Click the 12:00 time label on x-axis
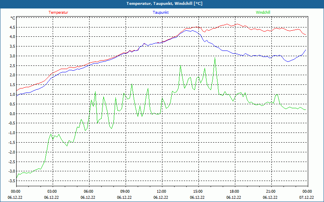Image resolution: width=324 pixels, height=202 pixels. [x=162, y=191]
